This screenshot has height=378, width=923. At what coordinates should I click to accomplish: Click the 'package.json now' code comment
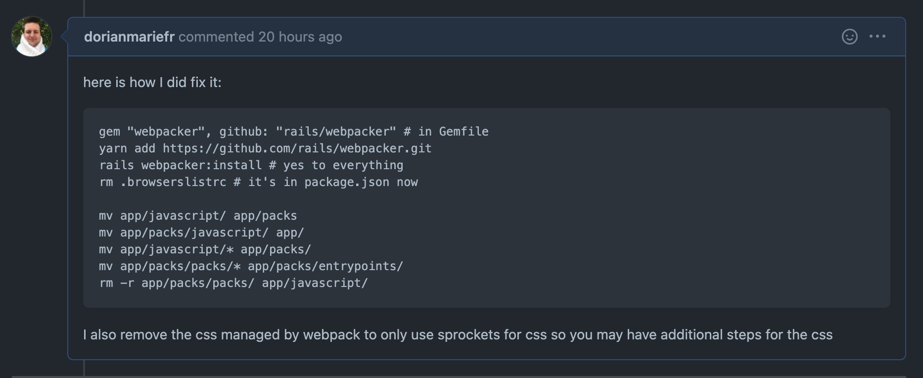pyautogui.click(x=361, y=182)
